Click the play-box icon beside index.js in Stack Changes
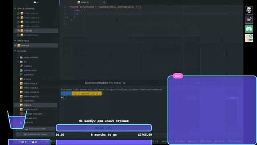This screenshot has width=257, height=145. 18,31
